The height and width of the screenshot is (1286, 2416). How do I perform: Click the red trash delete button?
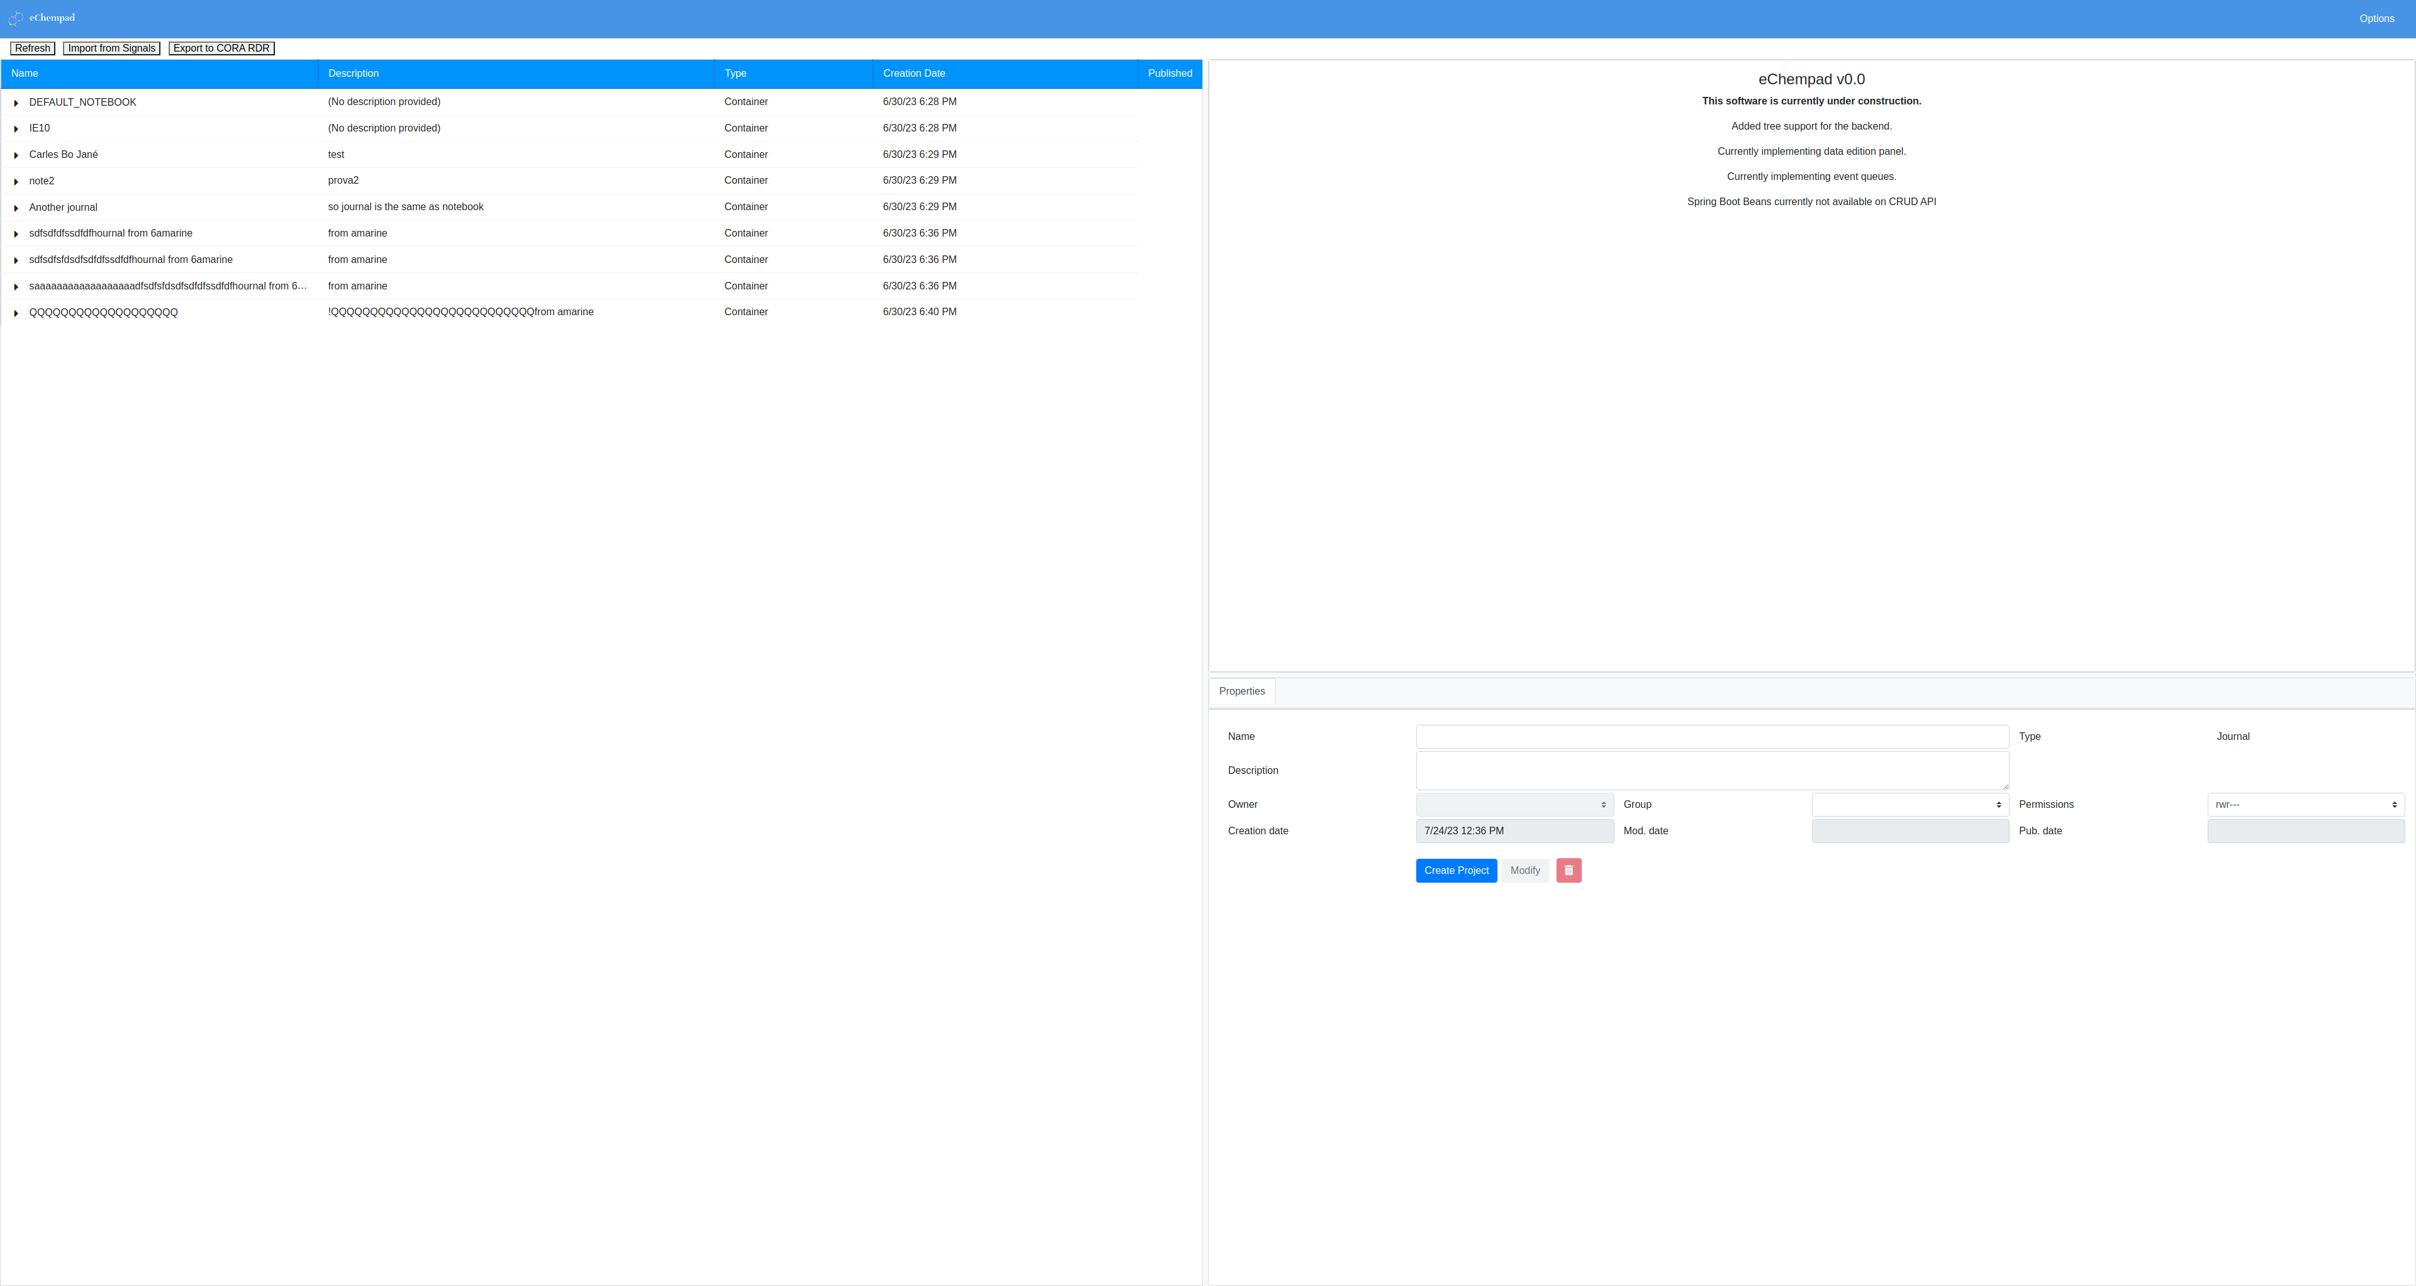(1568, 871)
